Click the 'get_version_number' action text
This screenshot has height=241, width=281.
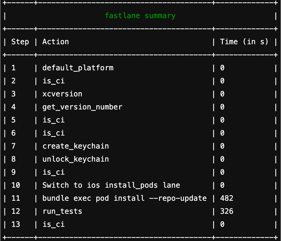click(82, 107)
